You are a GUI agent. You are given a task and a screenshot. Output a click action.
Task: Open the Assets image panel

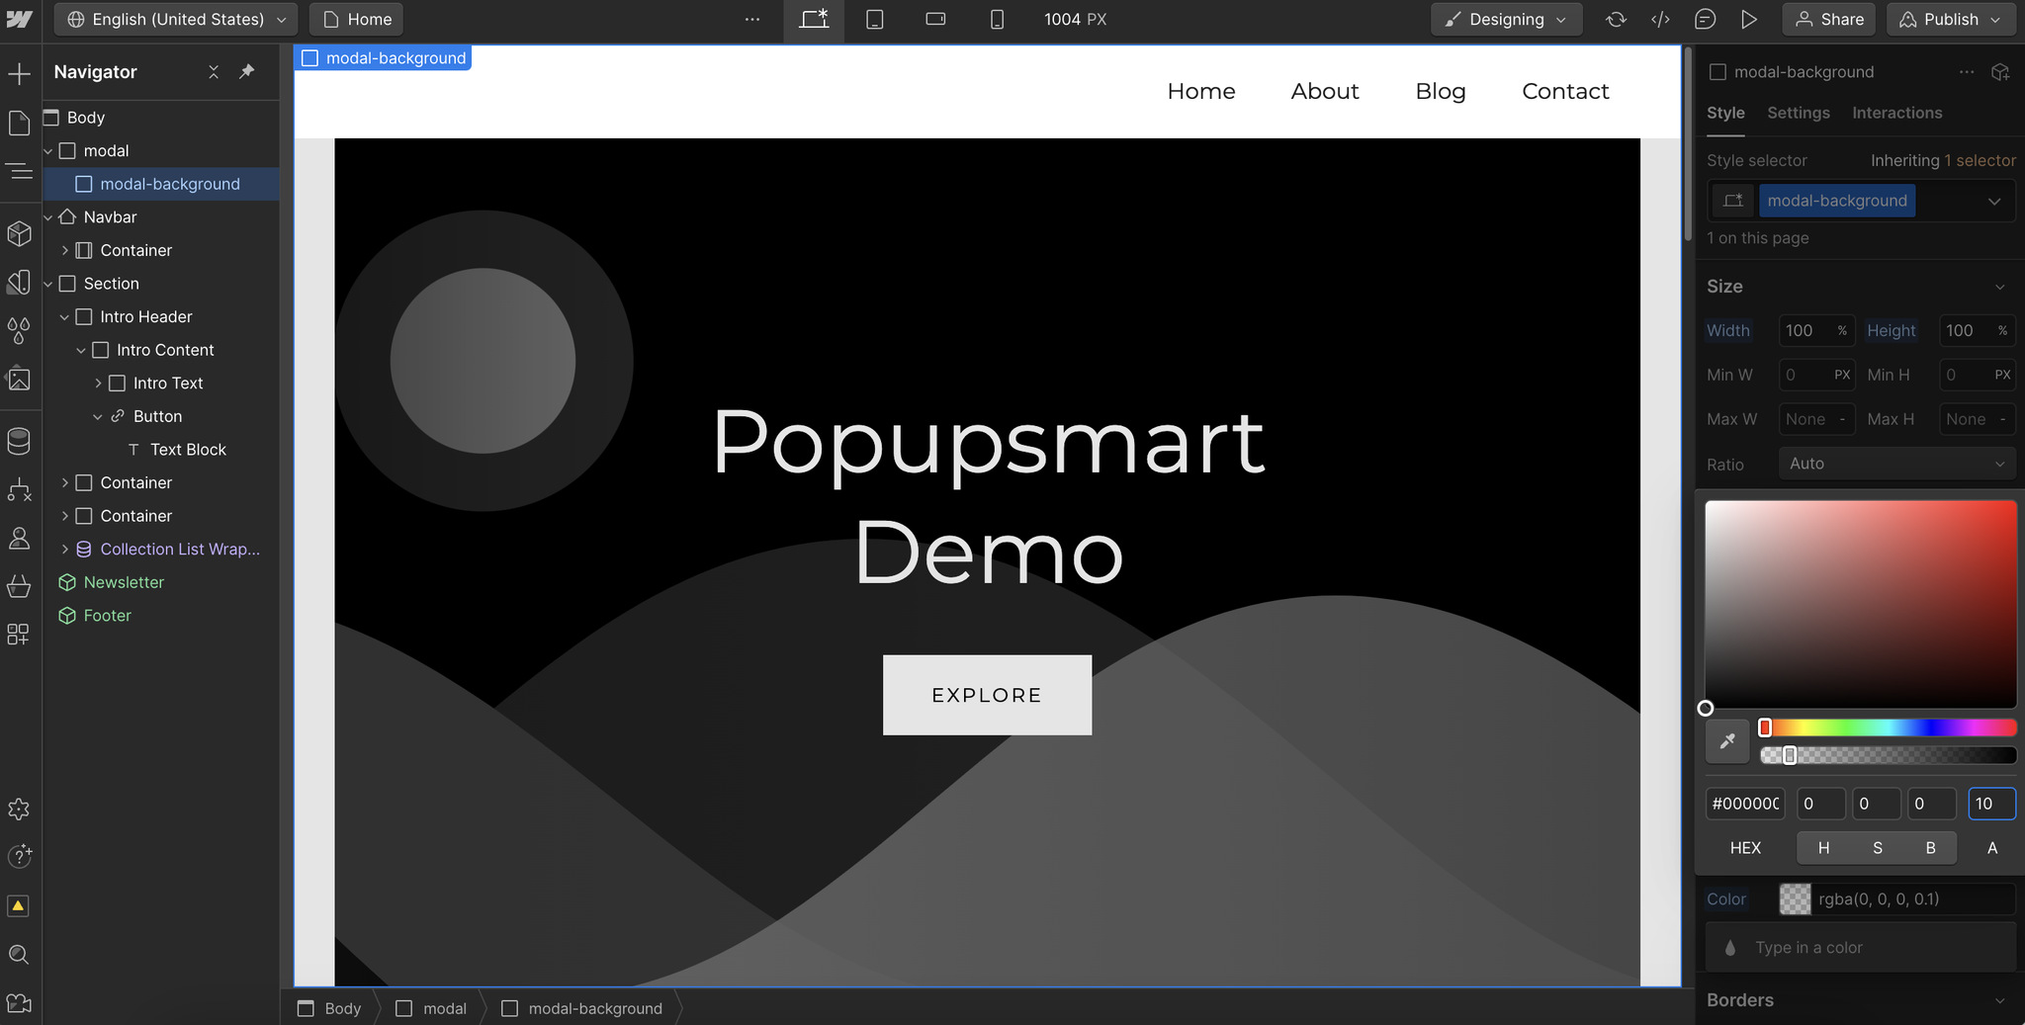coord(20,379)
